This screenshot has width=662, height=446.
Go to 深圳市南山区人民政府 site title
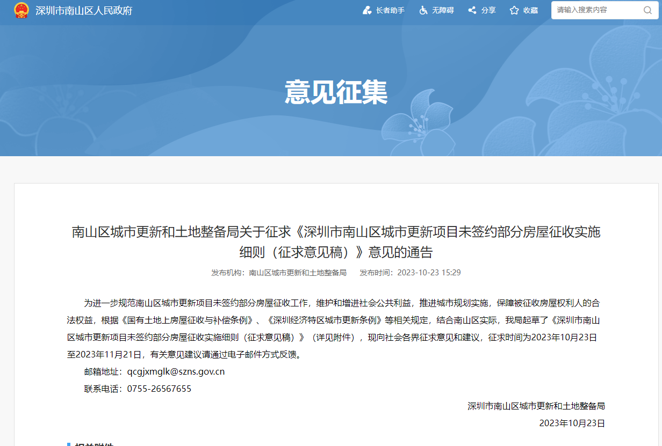(x=84, y=11)
